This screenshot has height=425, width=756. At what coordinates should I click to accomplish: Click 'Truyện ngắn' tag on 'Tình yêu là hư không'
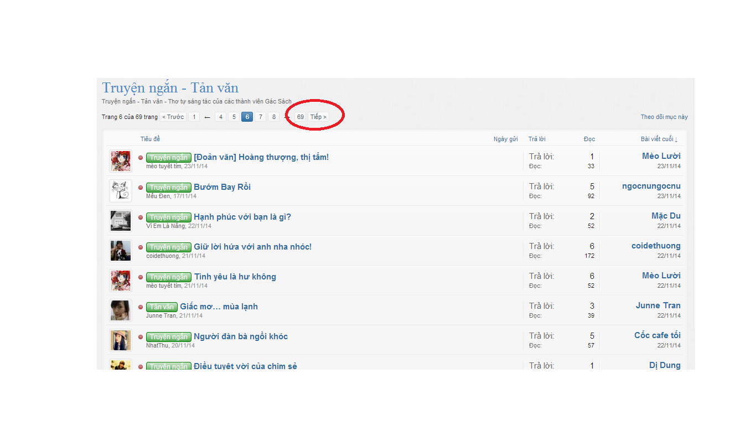coord(169,277)
